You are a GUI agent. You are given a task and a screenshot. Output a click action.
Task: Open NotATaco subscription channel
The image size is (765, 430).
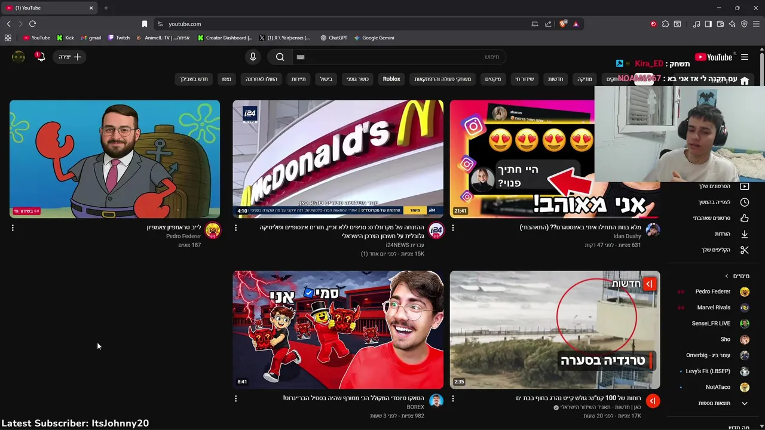coord(714,387)
